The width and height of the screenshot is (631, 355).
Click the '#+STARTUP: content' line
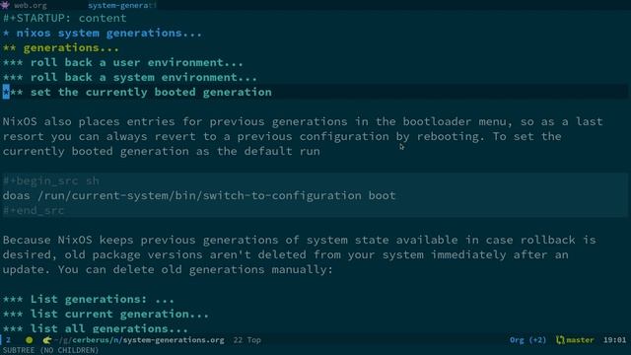(x=64, y=18)
